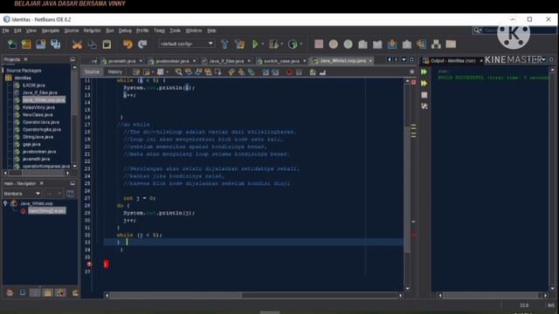Expand the Run Project arrow dropdown
Image resolution: width=559 pixels, height=314 pixels.
(263, 44)
